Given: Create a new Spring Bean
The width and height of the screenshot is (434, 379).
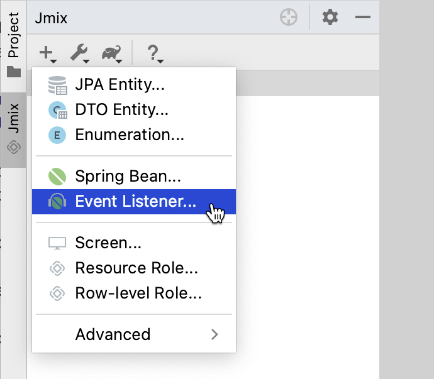Looking at the screenshot, I should click(x=128, y=176).
